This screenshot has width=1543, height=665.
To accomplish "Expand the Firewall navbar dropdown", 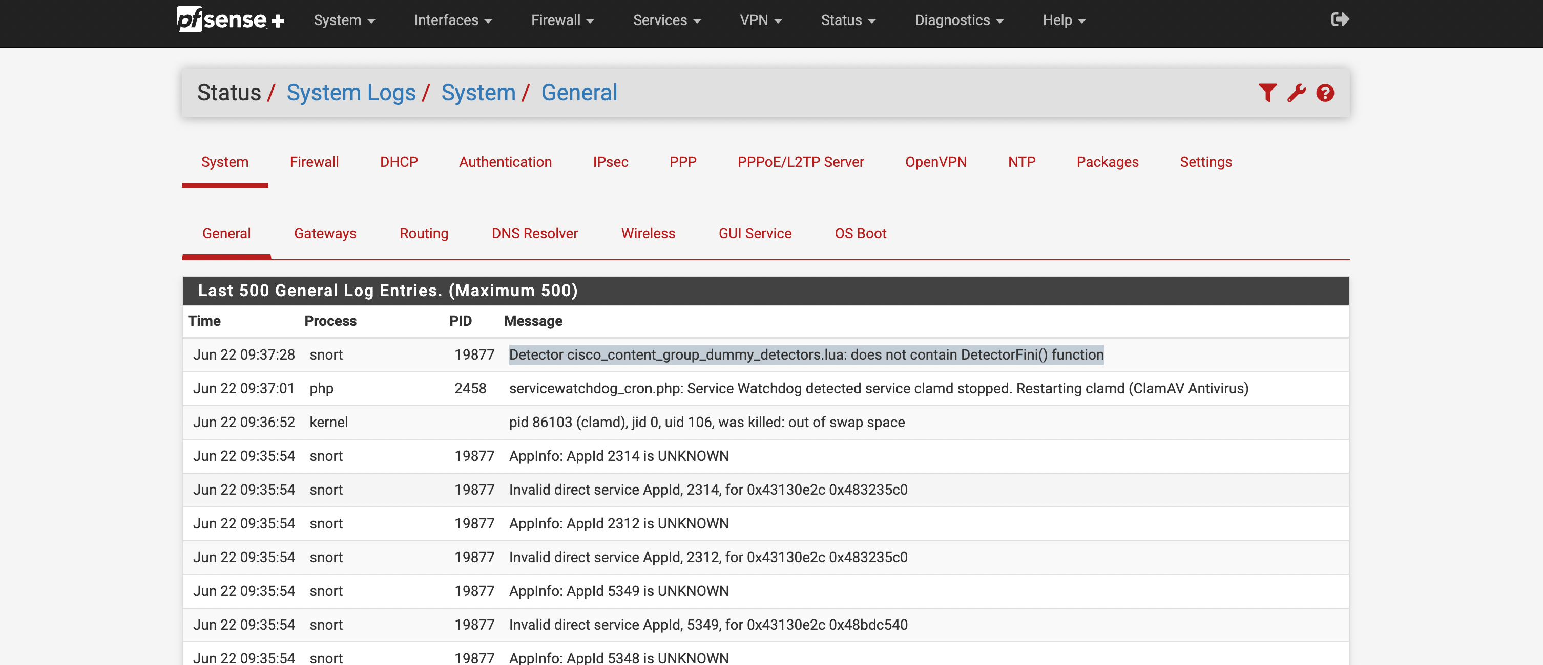I will (562, 20).
